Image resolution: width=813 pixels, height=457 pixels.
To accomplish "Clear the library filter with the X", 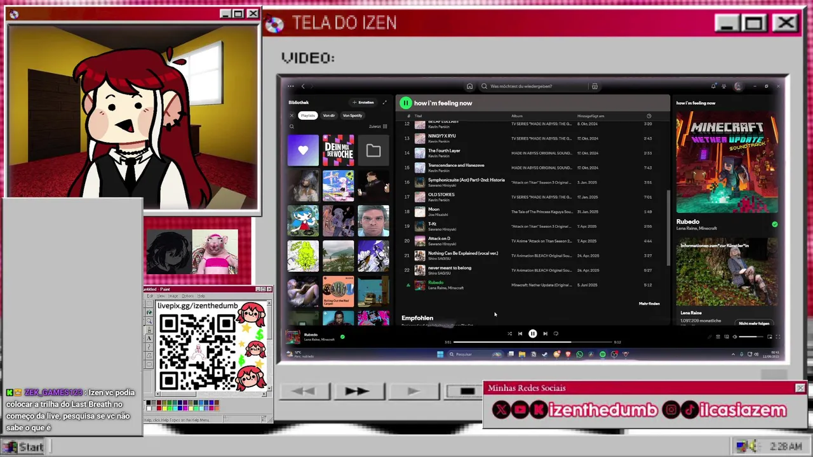I will pos(292,116).
